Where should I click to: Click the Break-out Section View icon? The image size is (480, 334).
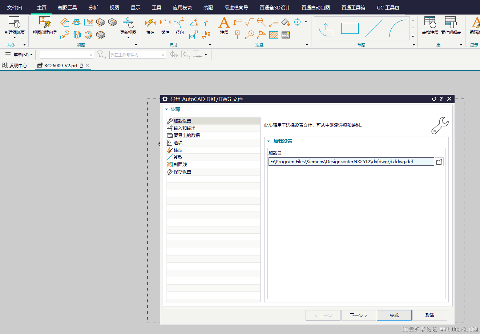[x=89, y=23]
